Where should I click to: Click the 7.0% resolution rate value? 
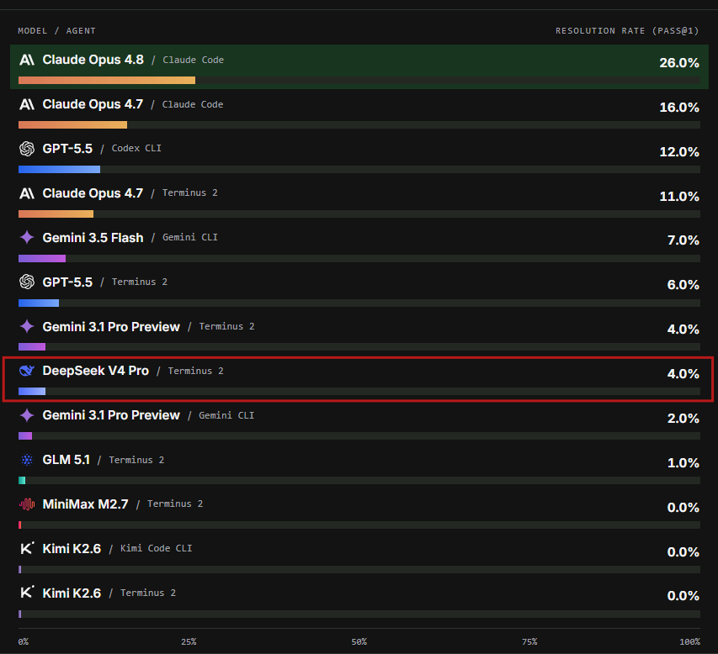click(x=683, y=240)
